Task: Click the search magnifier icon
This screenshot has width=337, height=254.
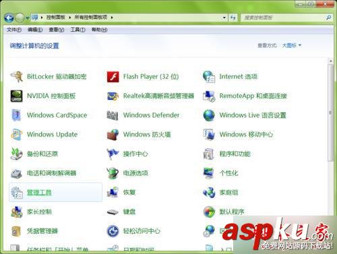Action: [328, 18]
